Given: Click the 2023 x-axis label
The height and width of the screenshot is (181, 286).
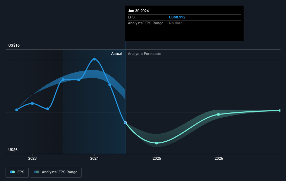Looking at the screenshot, I should point(32,158).
